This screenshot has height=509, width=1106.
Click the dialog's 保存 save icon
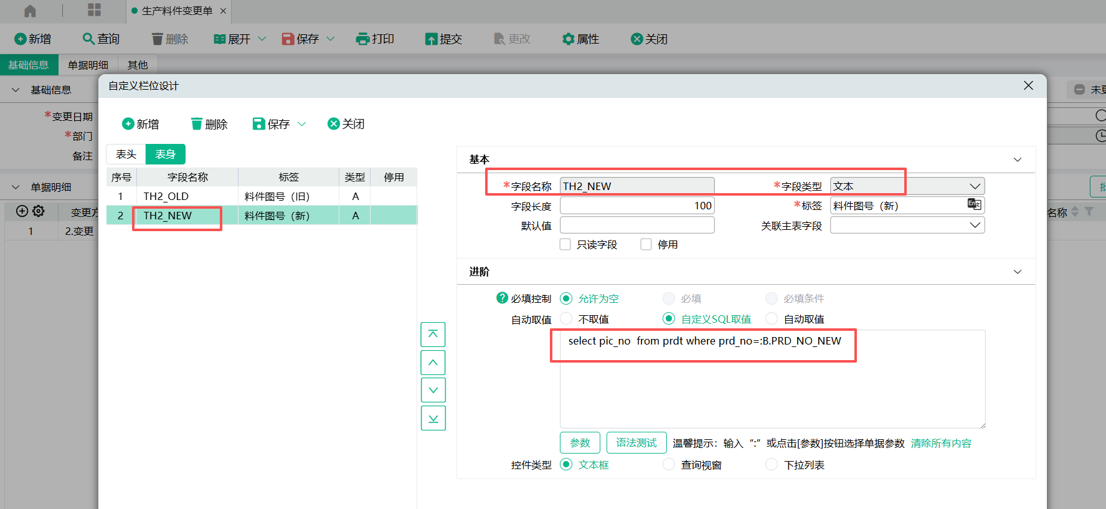pyautogui.click(x=258, y=124)
